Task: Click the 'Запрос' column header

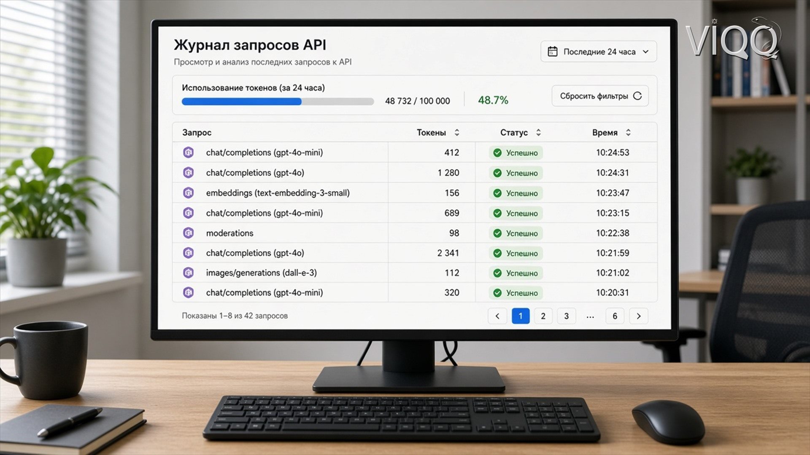Action: 197,133
